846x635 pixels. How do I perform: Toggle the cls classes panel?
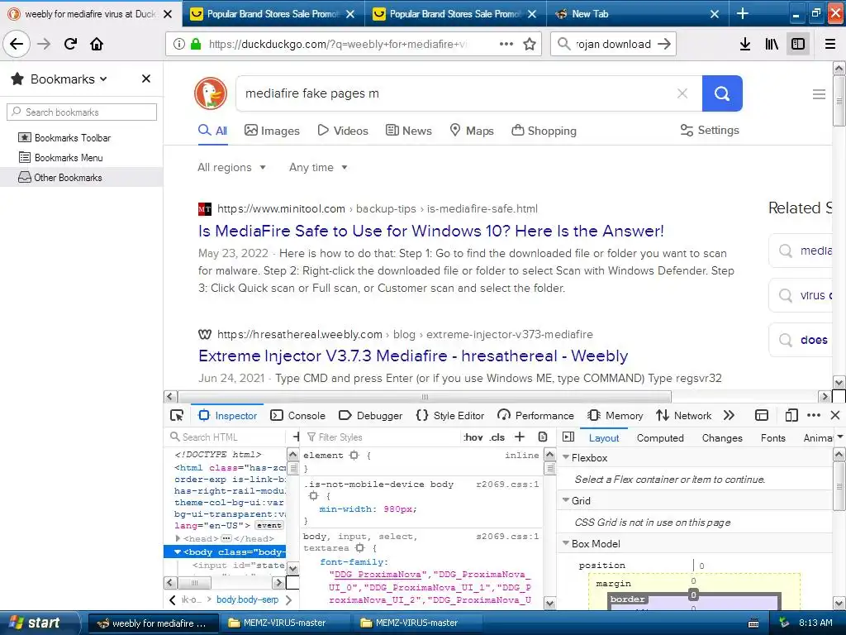click(497, 437)
